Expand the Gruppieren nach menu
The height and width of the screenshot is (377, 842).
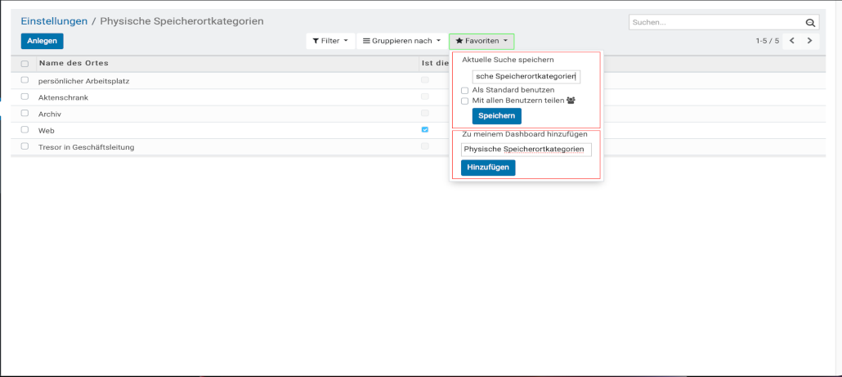tap(401, 41)
